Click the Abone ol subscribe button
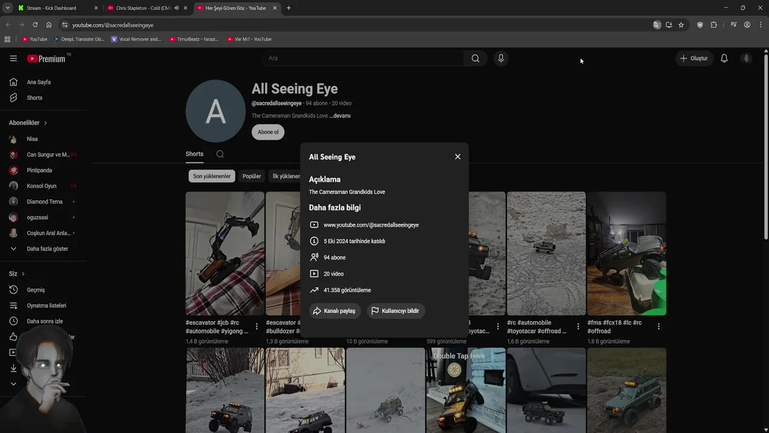 pos(268,132)
